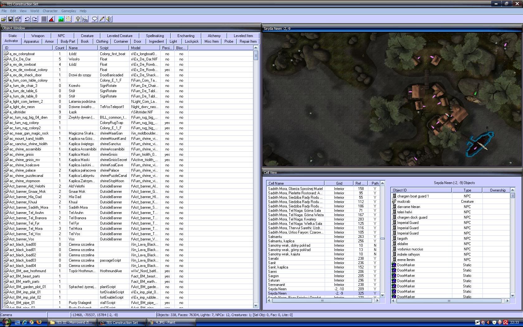Select the a_siltstrider activator icon
523x327 pixels.
coord(6,112)
